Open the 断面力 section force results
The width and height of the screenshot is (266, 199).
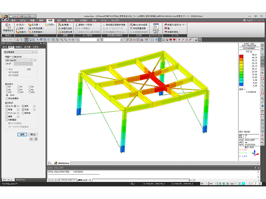pos(21,32)
